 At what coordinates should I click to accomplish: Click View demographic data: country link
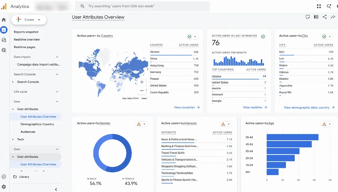[x=307, y=107]
